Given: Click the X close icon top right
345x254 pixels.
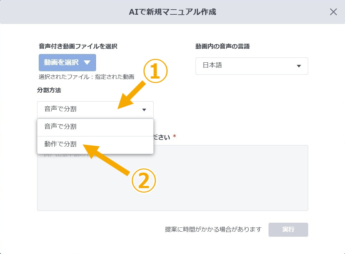Looking at the screenshot, I should click(x=333, y=12).
